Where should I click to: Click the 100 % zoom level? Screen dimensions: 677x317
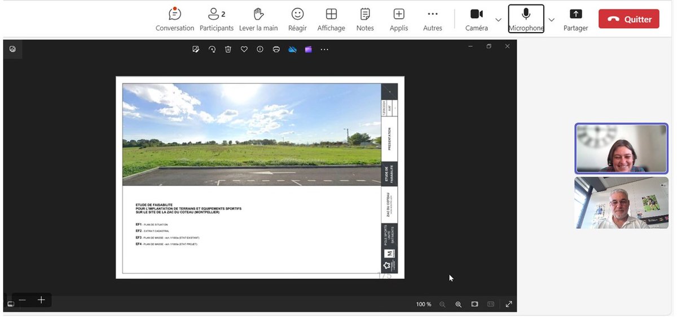[x=424, y=304]
